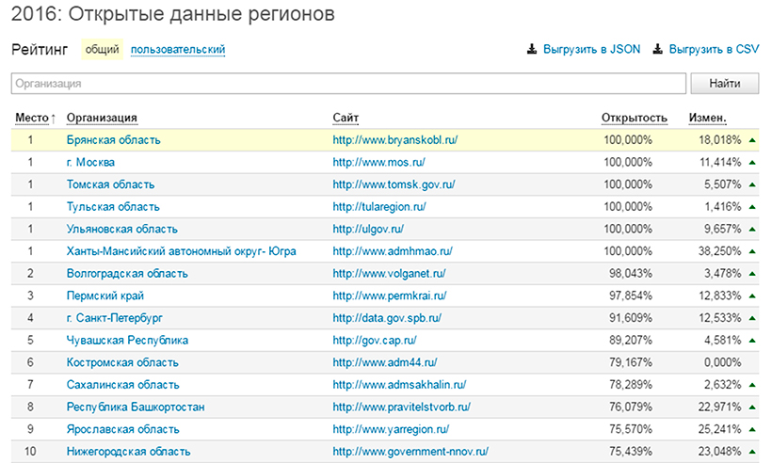Sort table by Сайт column header
The height and width of the screenshot is (463, 772).
point(346,118)
